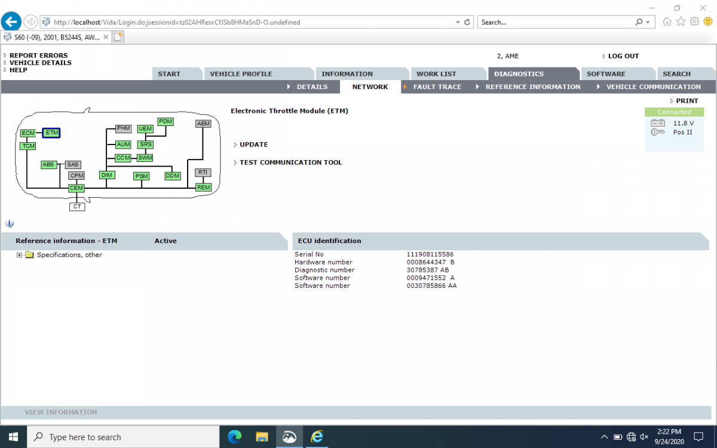Select the ABS module in the diagram
The image size is (717, 448).
coord(48,164)
